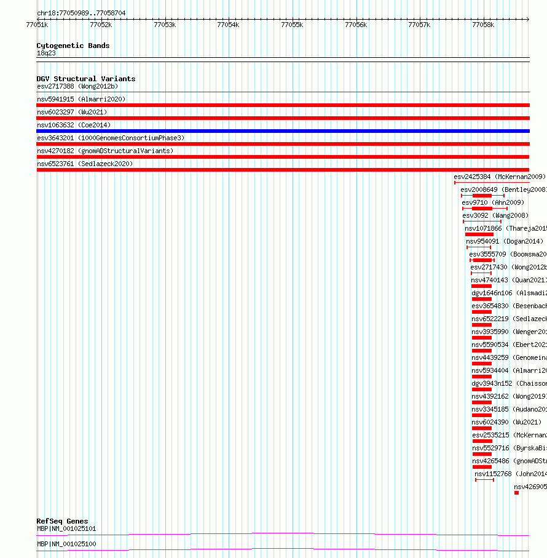Open variant esv2008649 (Bentley2008)
This screenshot has height=558, width=547.
point(503,189)
